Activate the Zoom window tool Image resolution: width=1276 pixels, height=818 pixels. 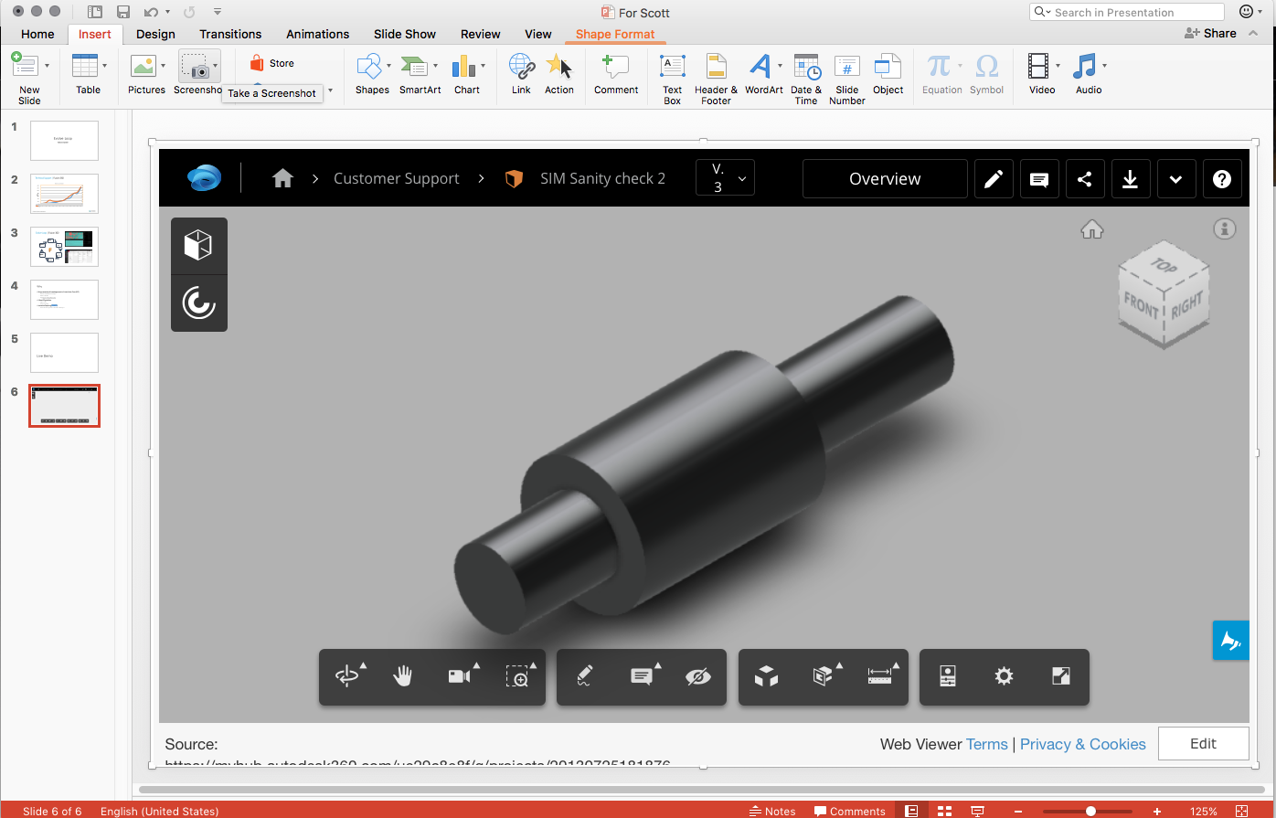(x=516, y=676)
